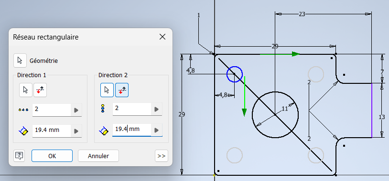
Task: Click the Géométrie label
Action: (43, 61)
